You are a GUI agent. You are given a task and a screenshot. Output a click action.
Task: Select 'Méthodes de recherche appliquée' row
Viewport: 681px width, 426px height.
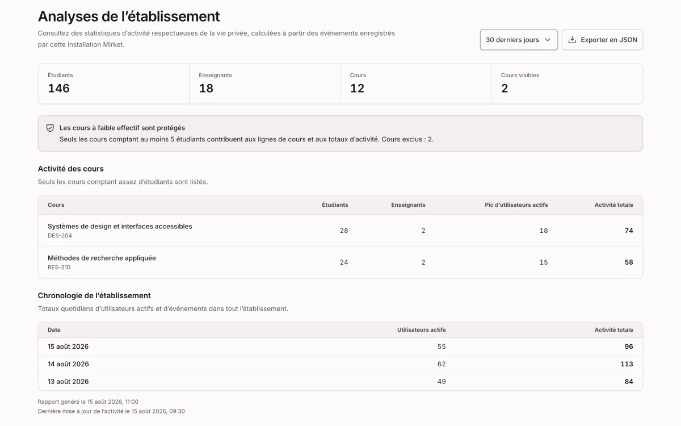340,262
